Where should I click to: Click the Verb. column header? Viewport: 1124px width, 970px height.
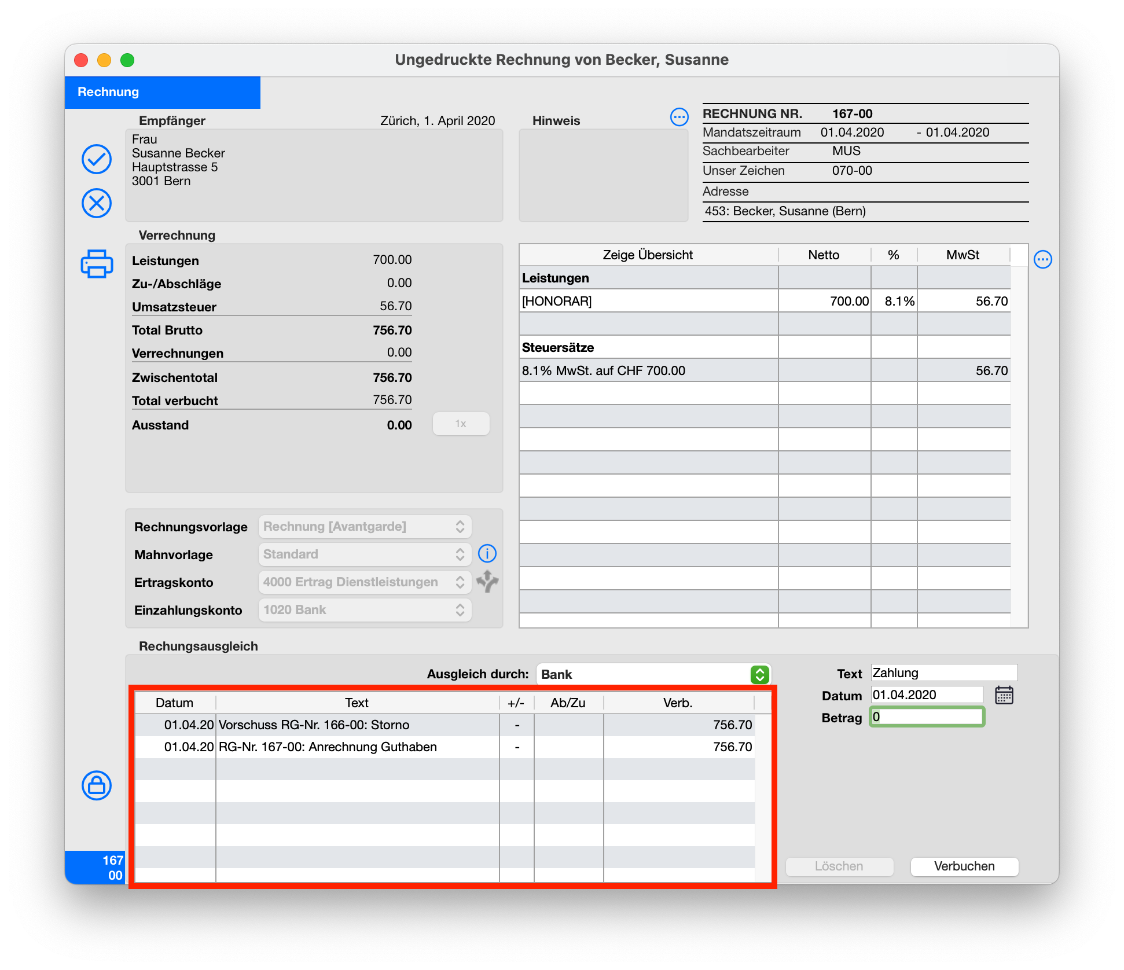click(678, 703)
